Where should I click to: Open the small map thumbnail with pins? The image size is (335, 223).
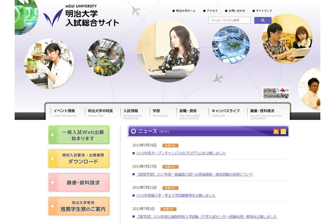pos(276,93)
